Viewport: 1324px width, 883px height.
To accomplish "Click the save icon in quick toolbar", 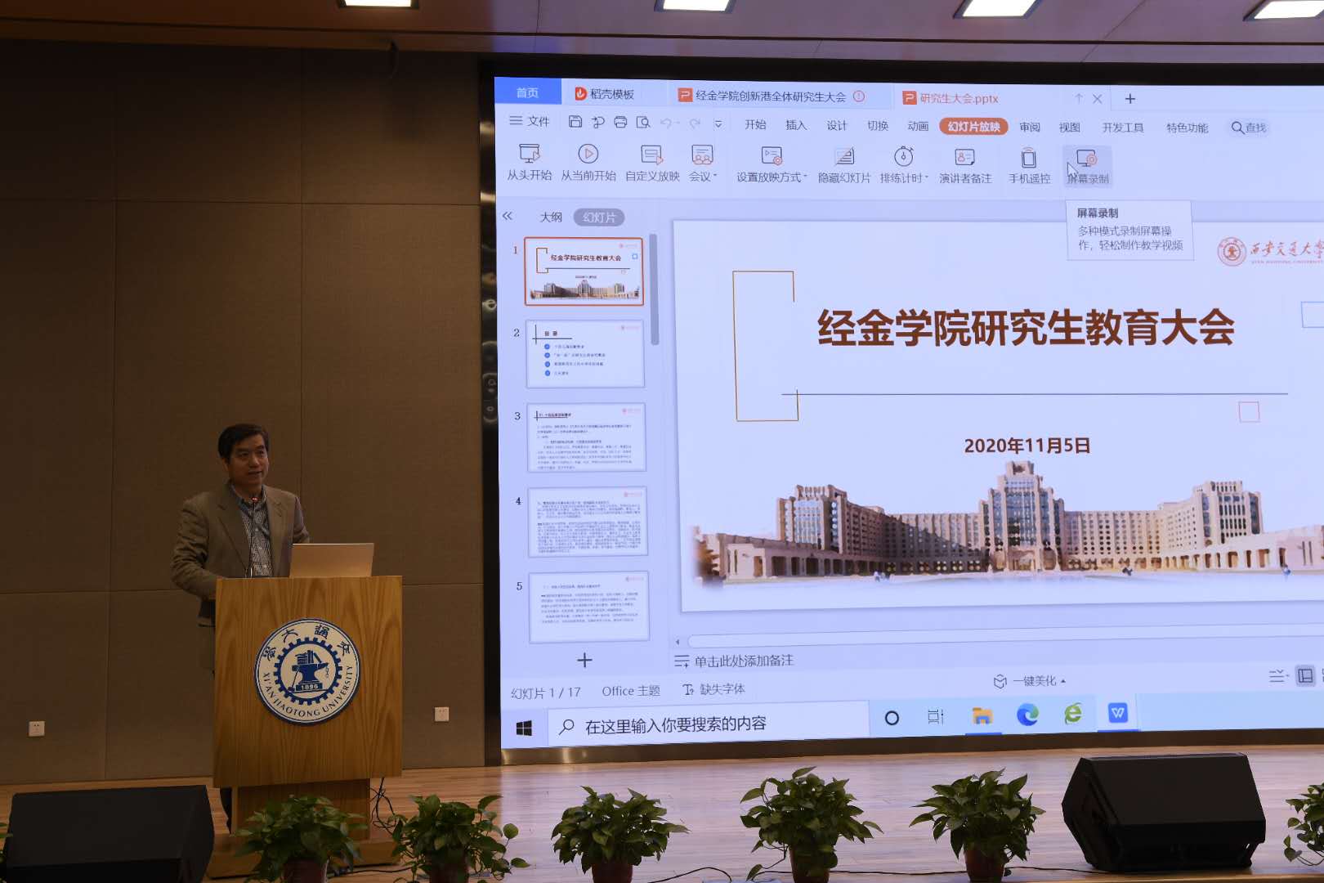I will click(575, 122).
